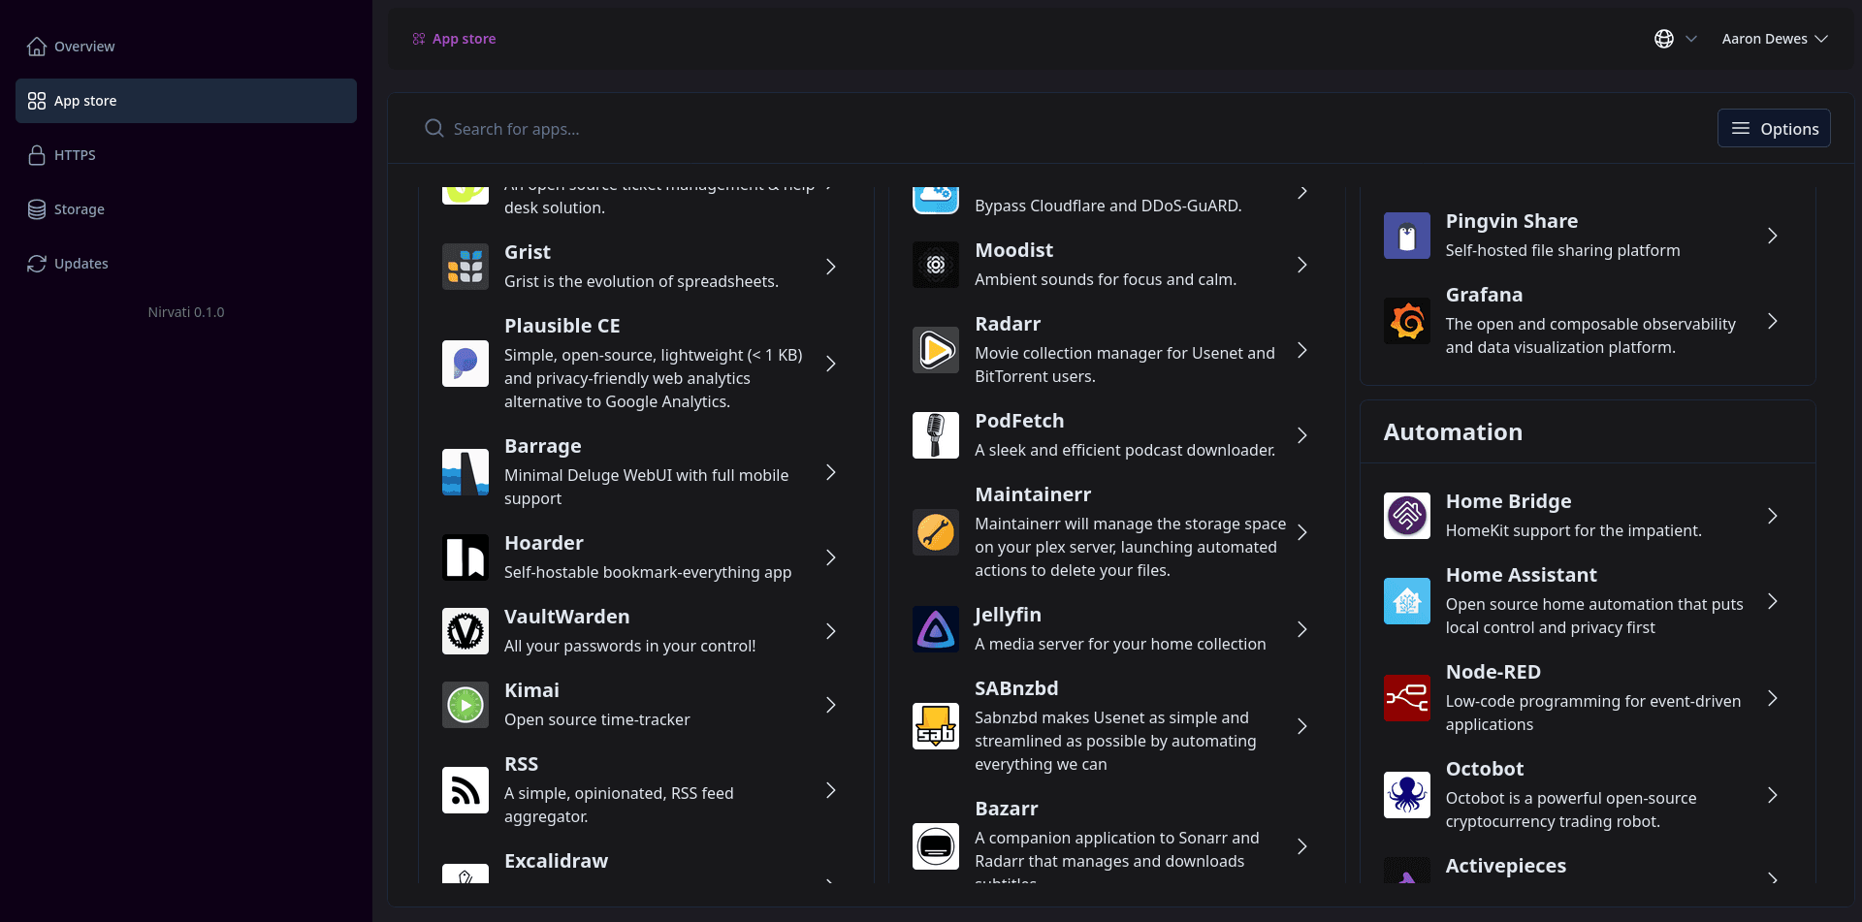Select the Grafana app icon
Image resolution: width=1862 pixels, height=922 pixels.
pyautogui.click(x=1406, y=321)
